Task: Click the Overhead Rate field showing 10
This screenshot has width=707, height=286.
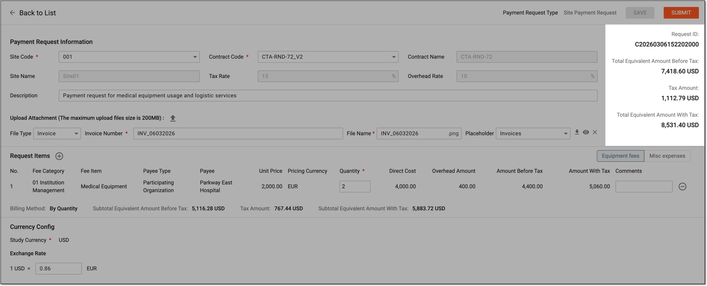Action: [x=527, y=76]
